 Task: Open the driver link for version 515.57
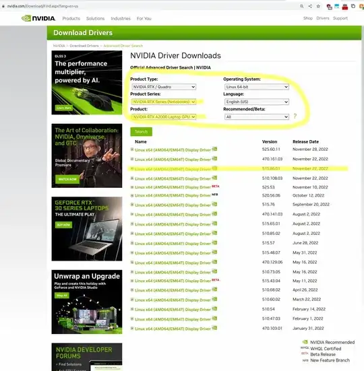click(173, 244)
